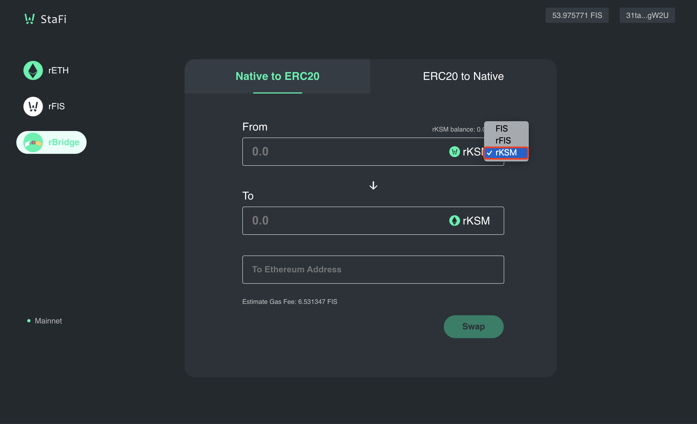Click the 53.975771 FIS balance button
Screen dimensions: 697x424
point(577,15)
